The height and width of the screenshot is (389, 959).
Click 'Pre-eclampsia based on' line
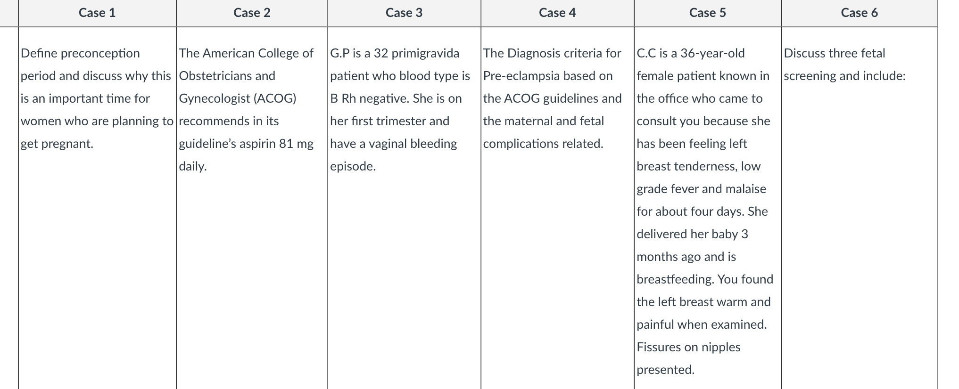click(548, 76)
